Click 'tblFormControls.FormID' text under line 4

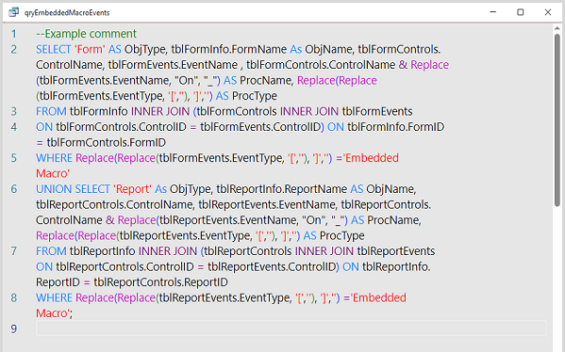[x=107, y=143]
